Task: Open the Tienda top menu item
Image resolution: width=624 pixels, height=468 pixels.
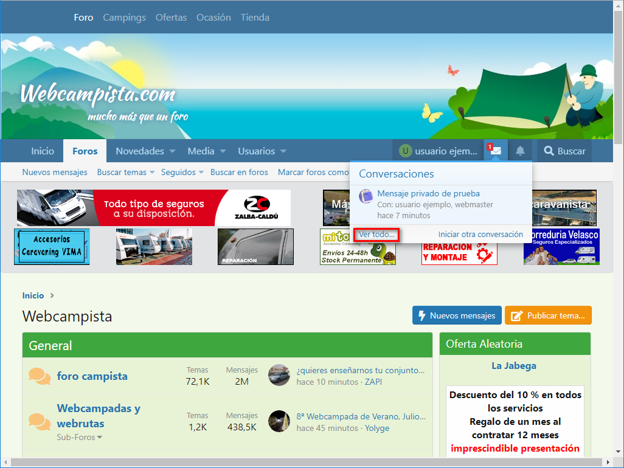Action: (255, 18)
